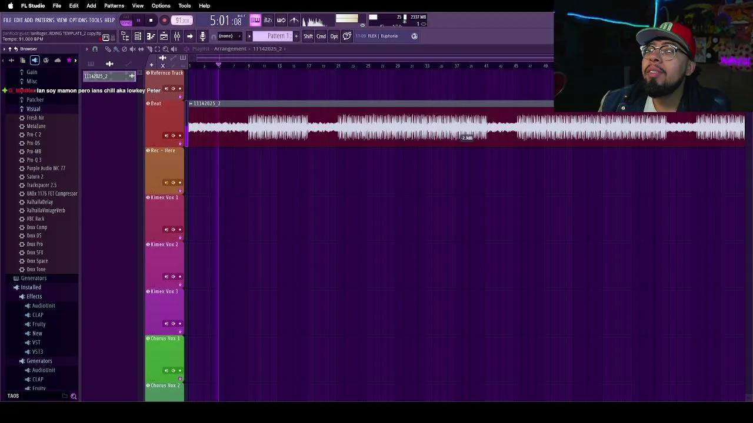This screenshot has width=753, height=423.
Task: Open the ADD menu in FL toolbar
Action: [x=28, y=21]
